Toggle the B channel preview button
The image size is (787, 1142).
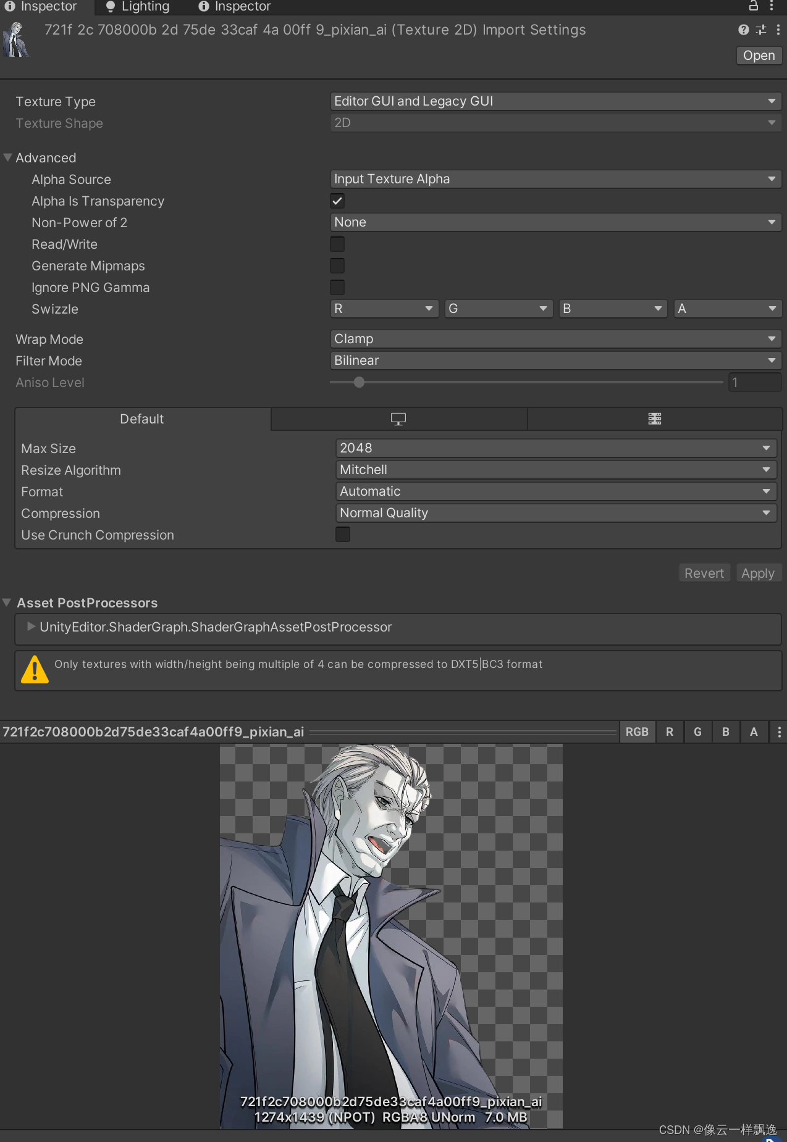[x=726, y=732]
